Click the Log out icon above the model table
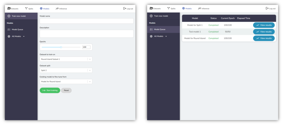Viewport: 283px width, 125px height. pos(267,9)
